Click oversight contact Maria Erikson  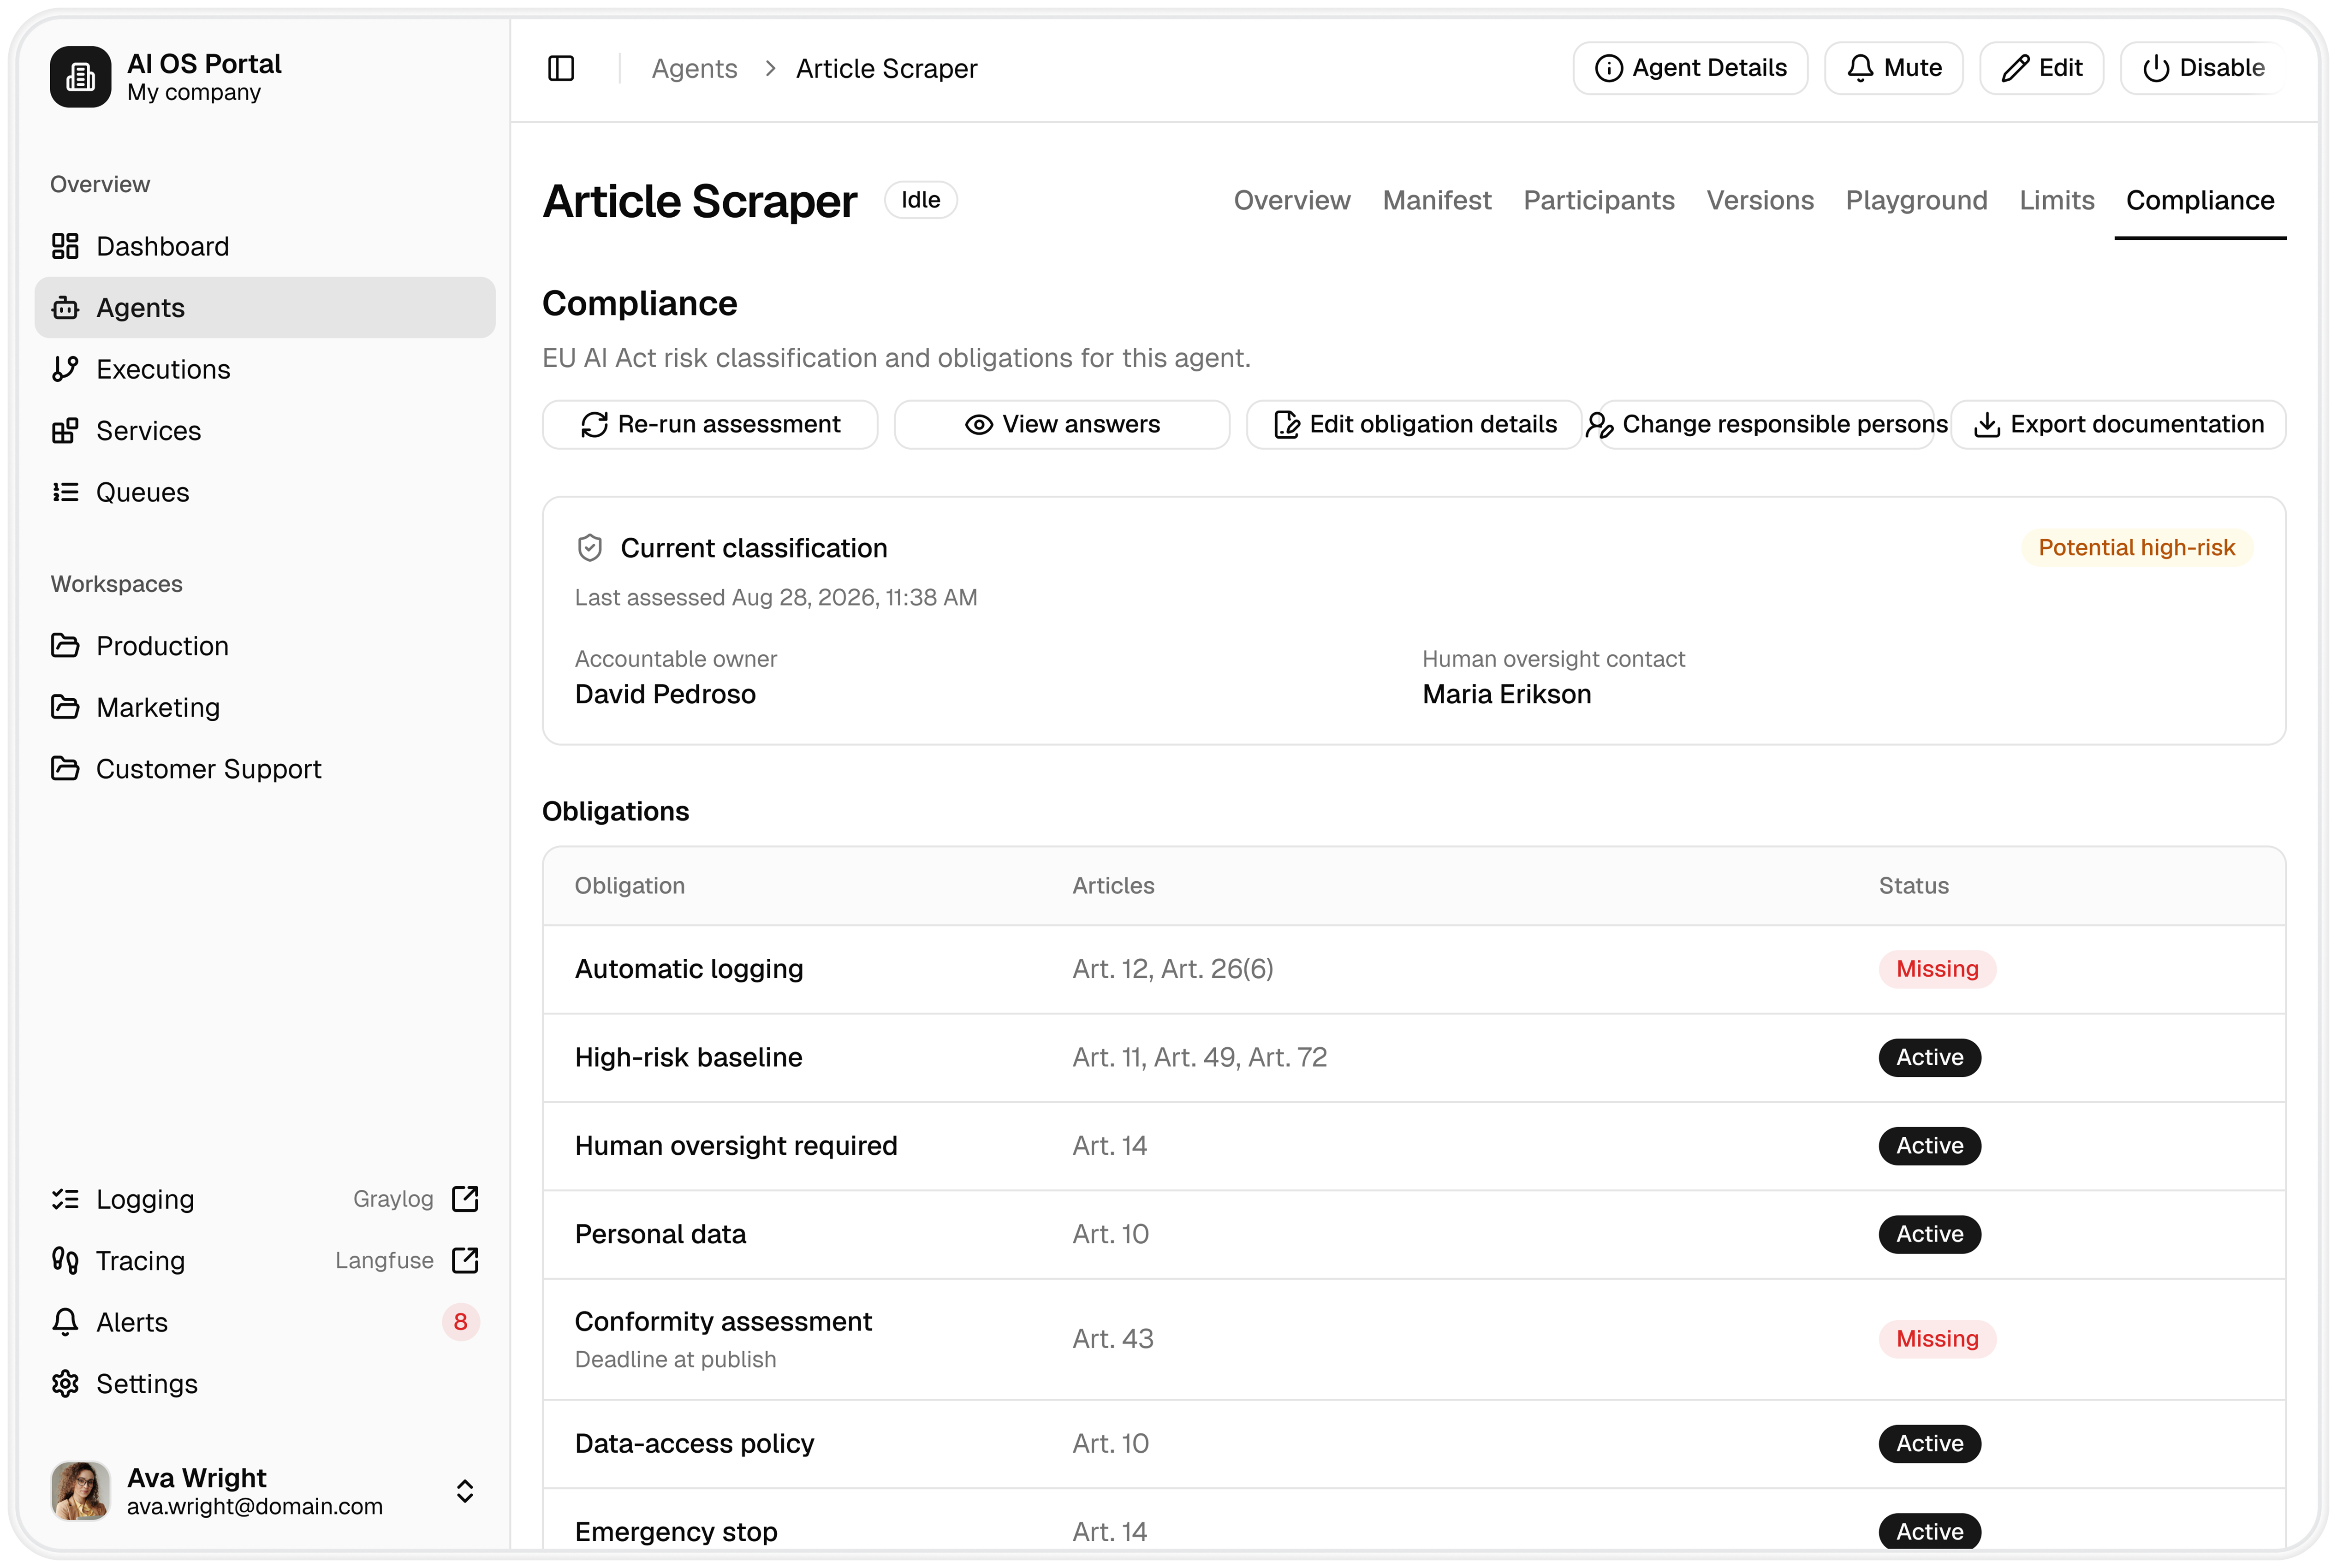1506,694
